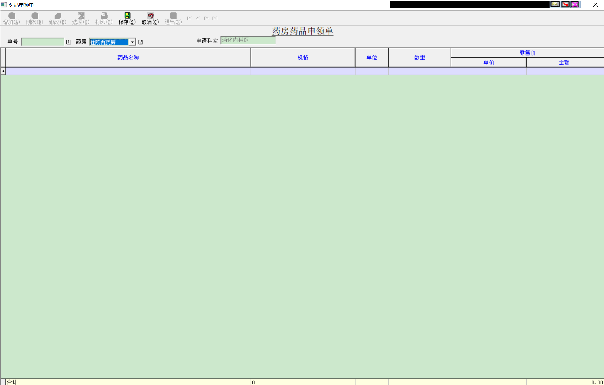Expand the pharmacy (药房) dropdown arrow
Viewport: 604px width, 385px height.
pyautogui.click(x=132, y=42)
